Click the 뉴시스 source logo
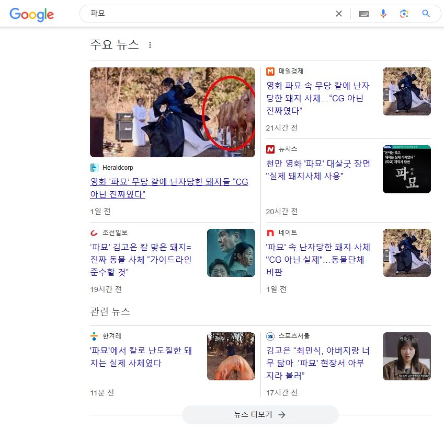Screen dimensions: 444x431 tap(270, 149)
